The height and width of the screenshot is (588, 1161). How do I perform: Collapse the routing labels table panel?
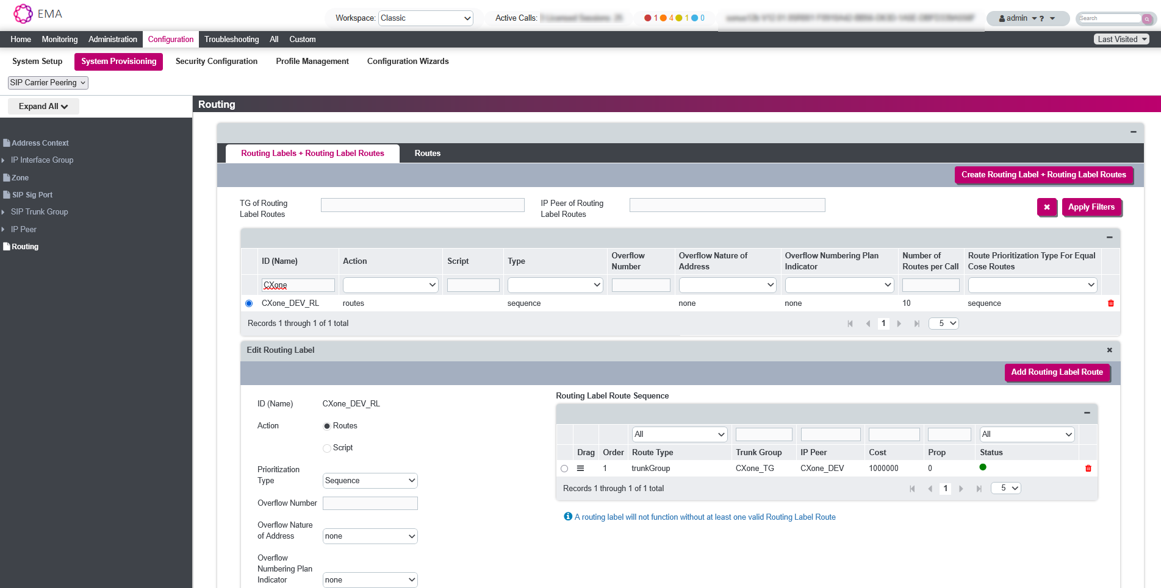click(x=1109, y=238)
